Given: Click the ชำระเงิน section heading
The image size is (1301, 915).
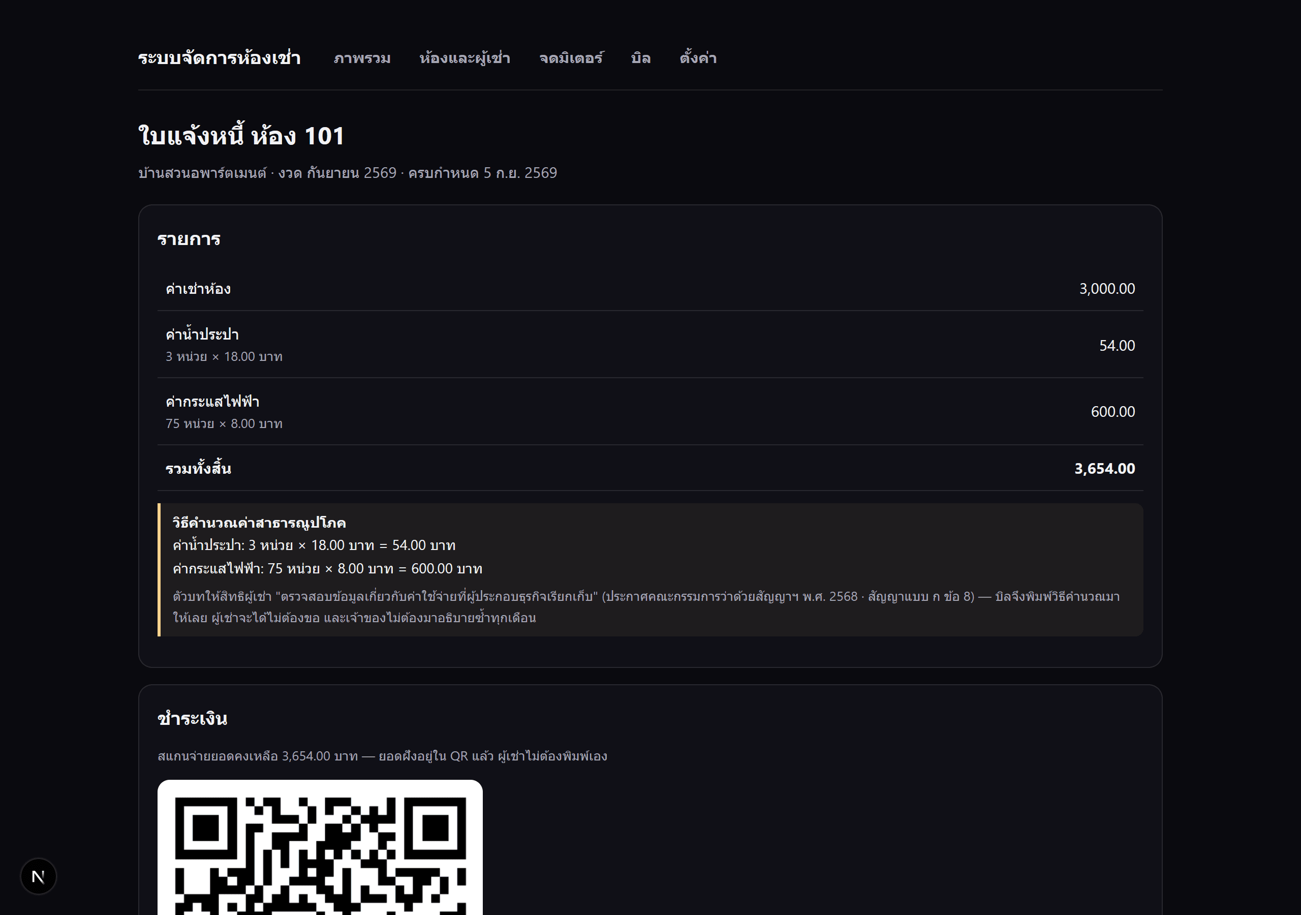Looking at the screenshot, I should (192, 719).
